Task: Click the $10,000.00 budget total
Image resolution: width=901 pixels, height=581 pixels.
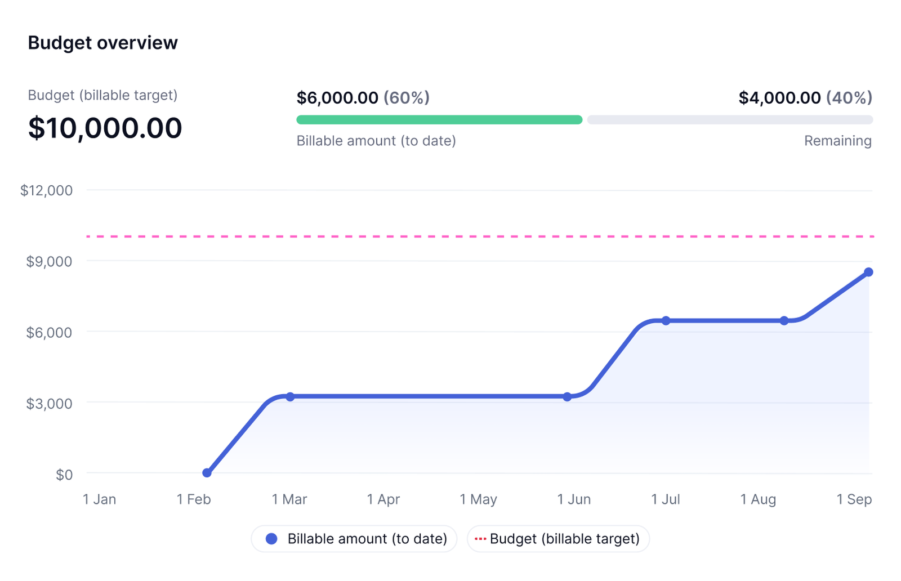Action: click(x=105, y=128)
